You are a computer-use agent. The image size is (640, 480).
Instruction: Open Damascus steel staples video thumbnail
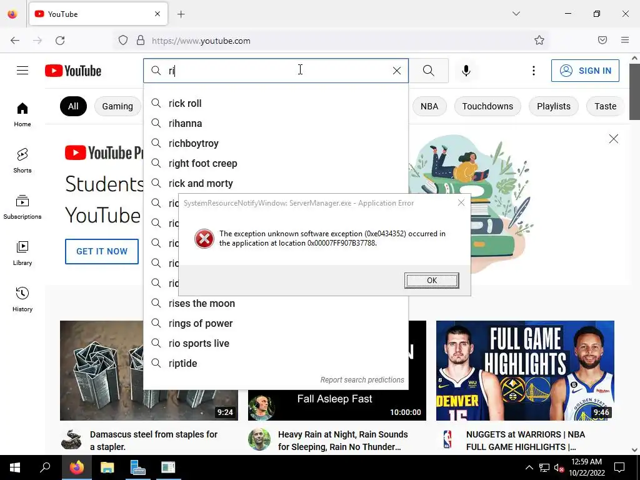pos(102,370)
